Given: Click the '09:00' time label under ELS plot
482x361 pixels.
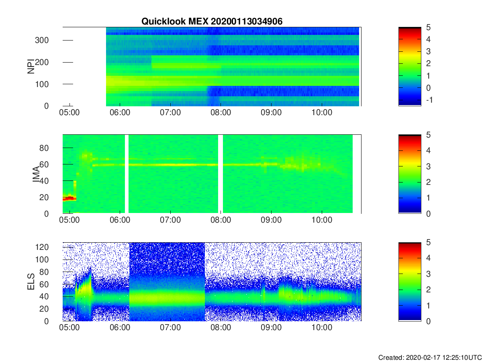Looking at the screenshot, I should click(271, 328).
